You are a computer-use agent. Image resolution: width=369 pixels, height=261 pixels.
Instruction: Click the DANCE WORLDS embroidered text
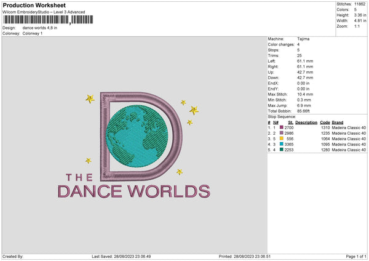[x=133, y=191]
